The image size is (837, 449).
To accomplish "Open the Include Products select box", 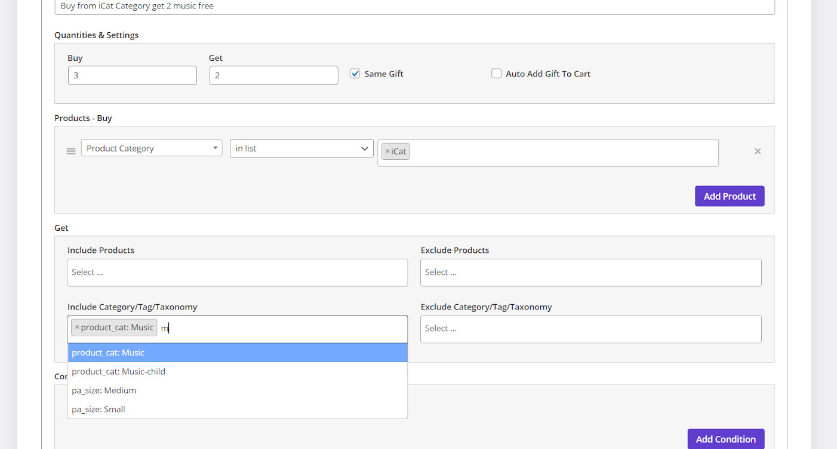I will pos(237,273).
